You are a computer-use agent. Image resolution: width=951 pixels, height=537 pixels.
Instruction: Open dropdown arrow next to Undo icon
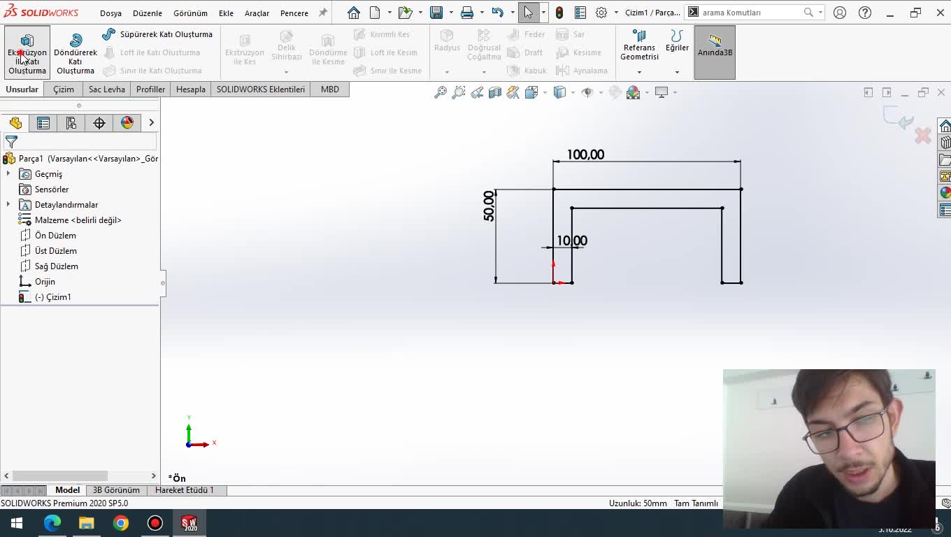click(x=512, y=13)
